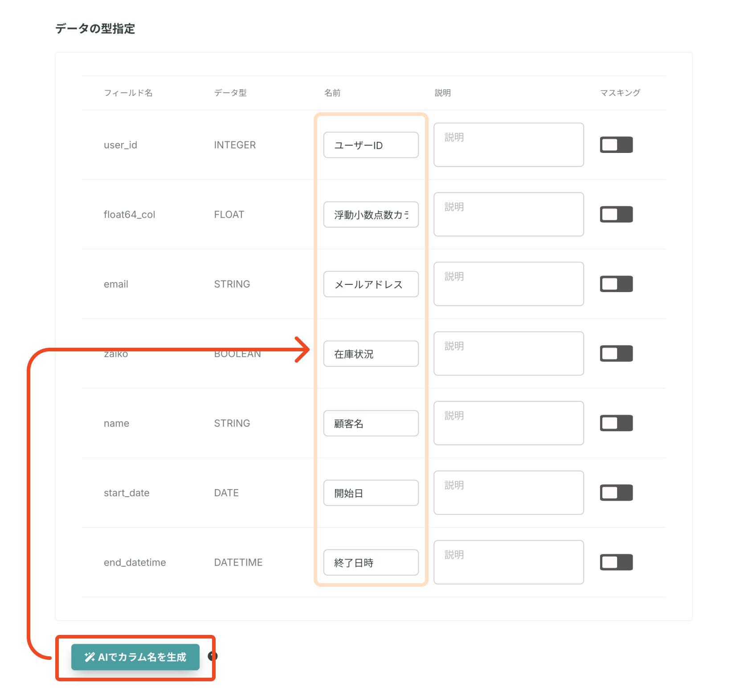This screenshot has height=700, width=736.
Task: Enable masking for zaiko row
Action: coord(616,354)
